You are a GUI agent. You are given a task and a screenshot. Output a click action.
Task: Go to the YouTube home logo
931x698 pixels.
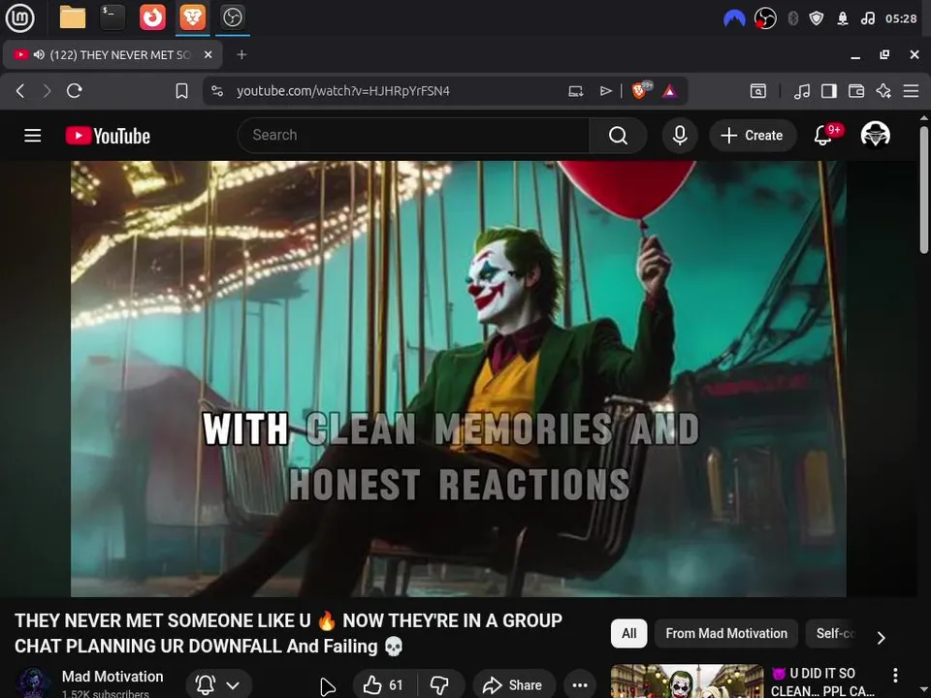coord(108,136)
